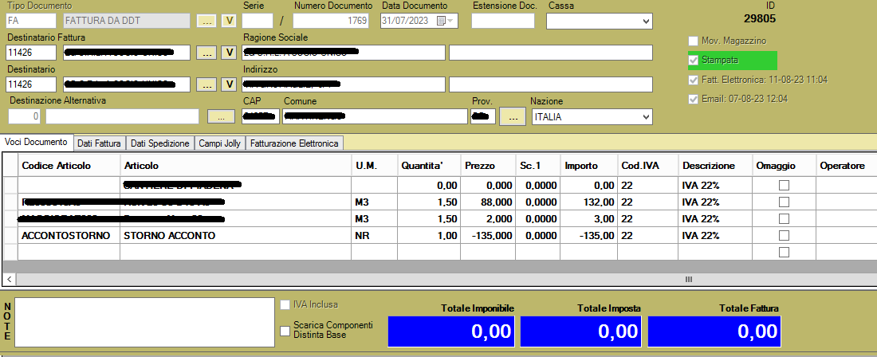Click the browse button for Destinatario Fattura
877x357 pixels.
click(206, 53)
